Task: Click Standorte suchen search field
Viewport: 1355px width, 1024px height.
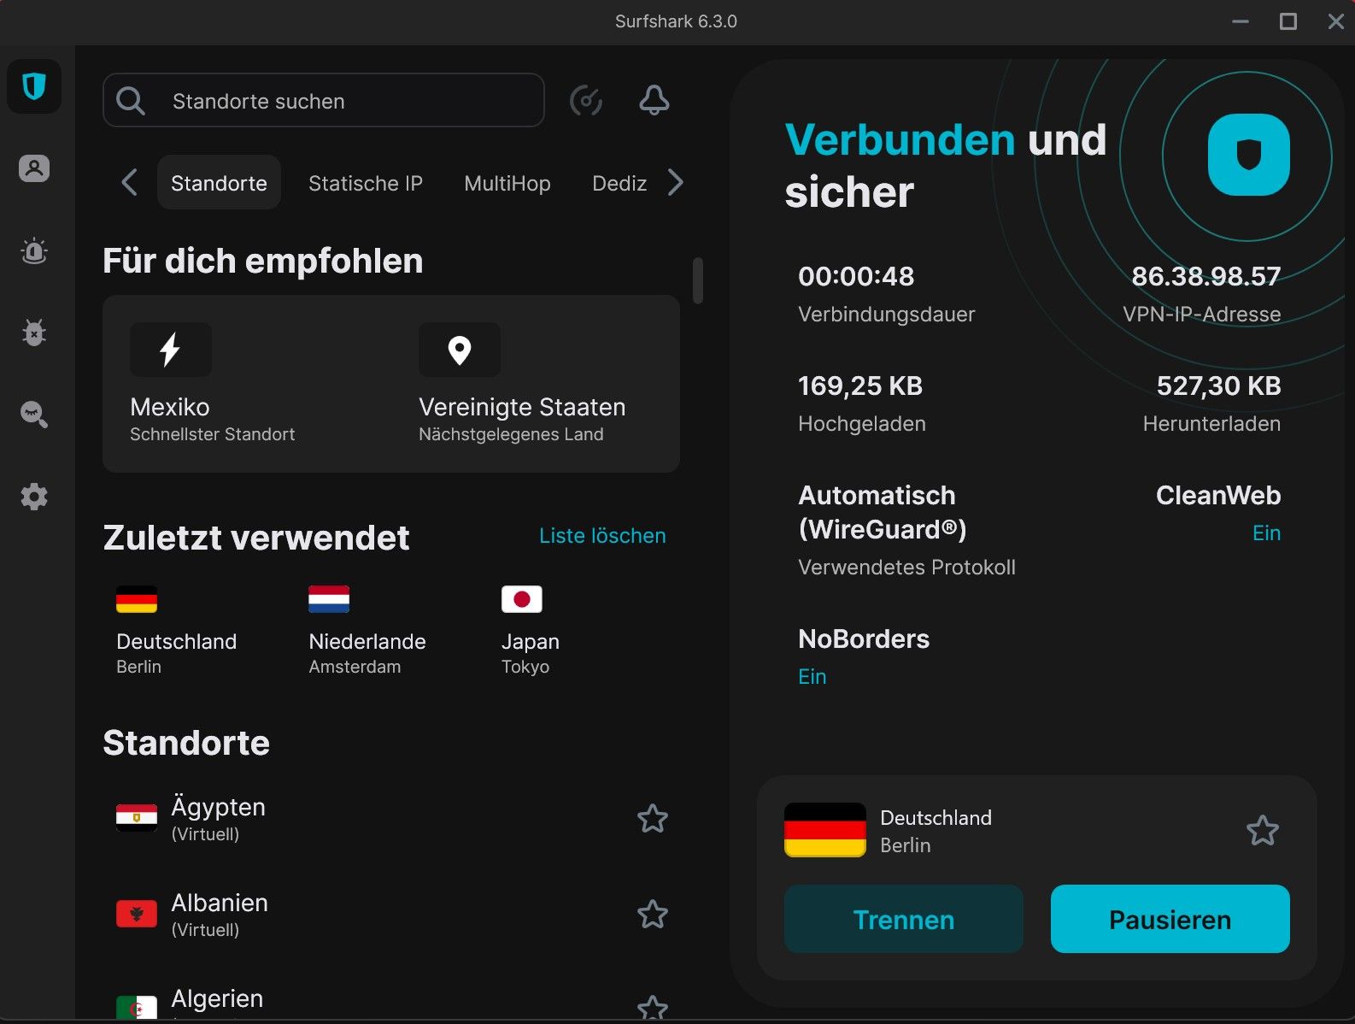Action: (324, 100)
